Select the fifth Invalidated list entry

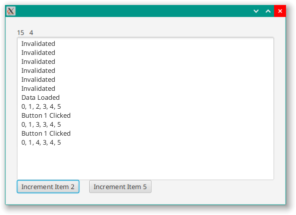pyautogui.click(x=146, y=79)
